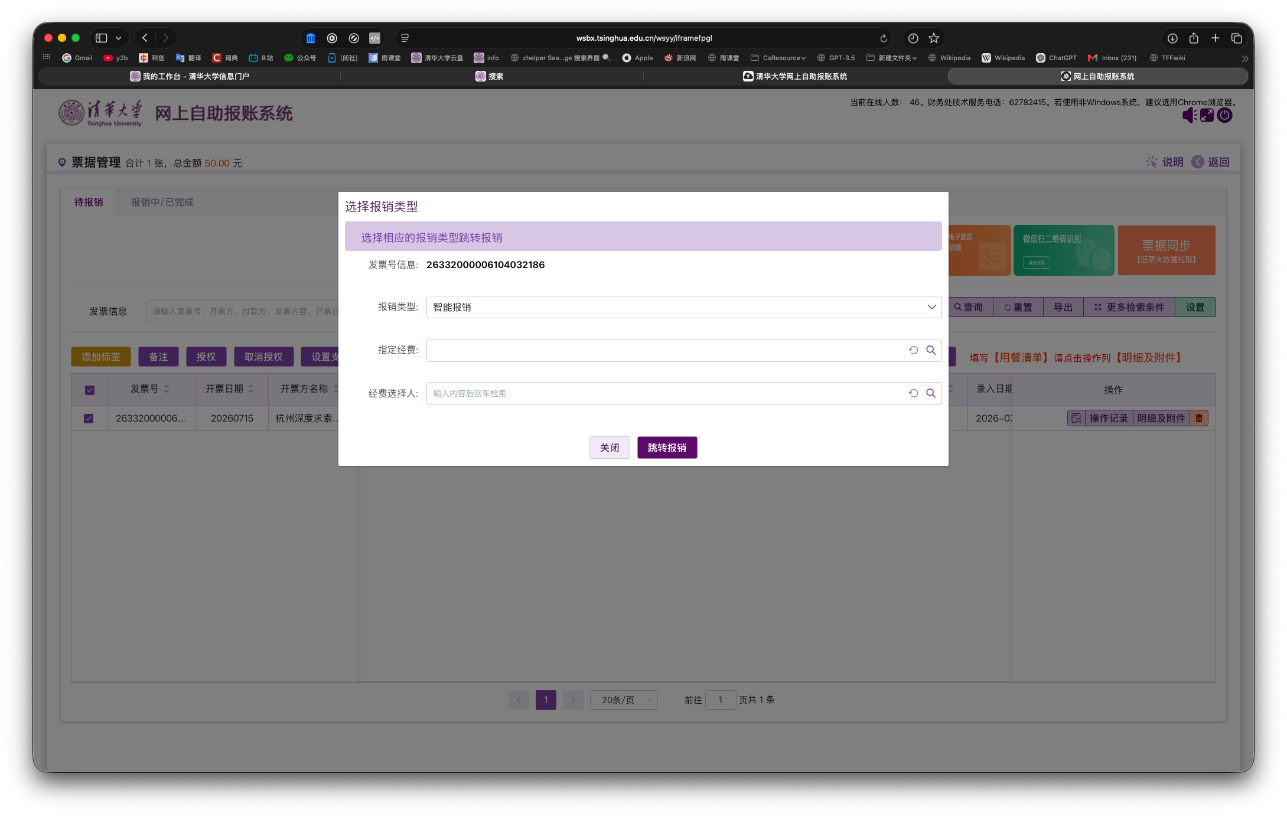Click the 关闭 button in the dialog
Image resolution: width=1287 pixels, height=816 pixels.
coord(610,448)
